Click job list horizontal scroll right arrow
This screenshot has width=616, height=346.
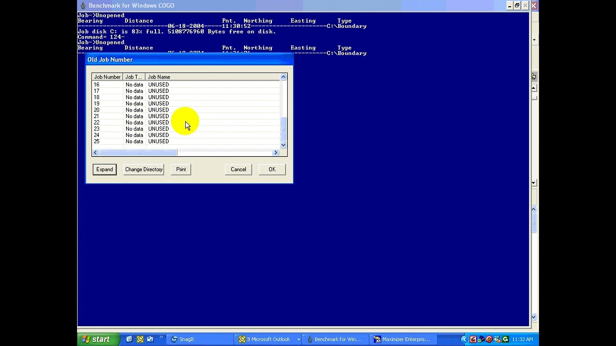[x=276, y=152]
